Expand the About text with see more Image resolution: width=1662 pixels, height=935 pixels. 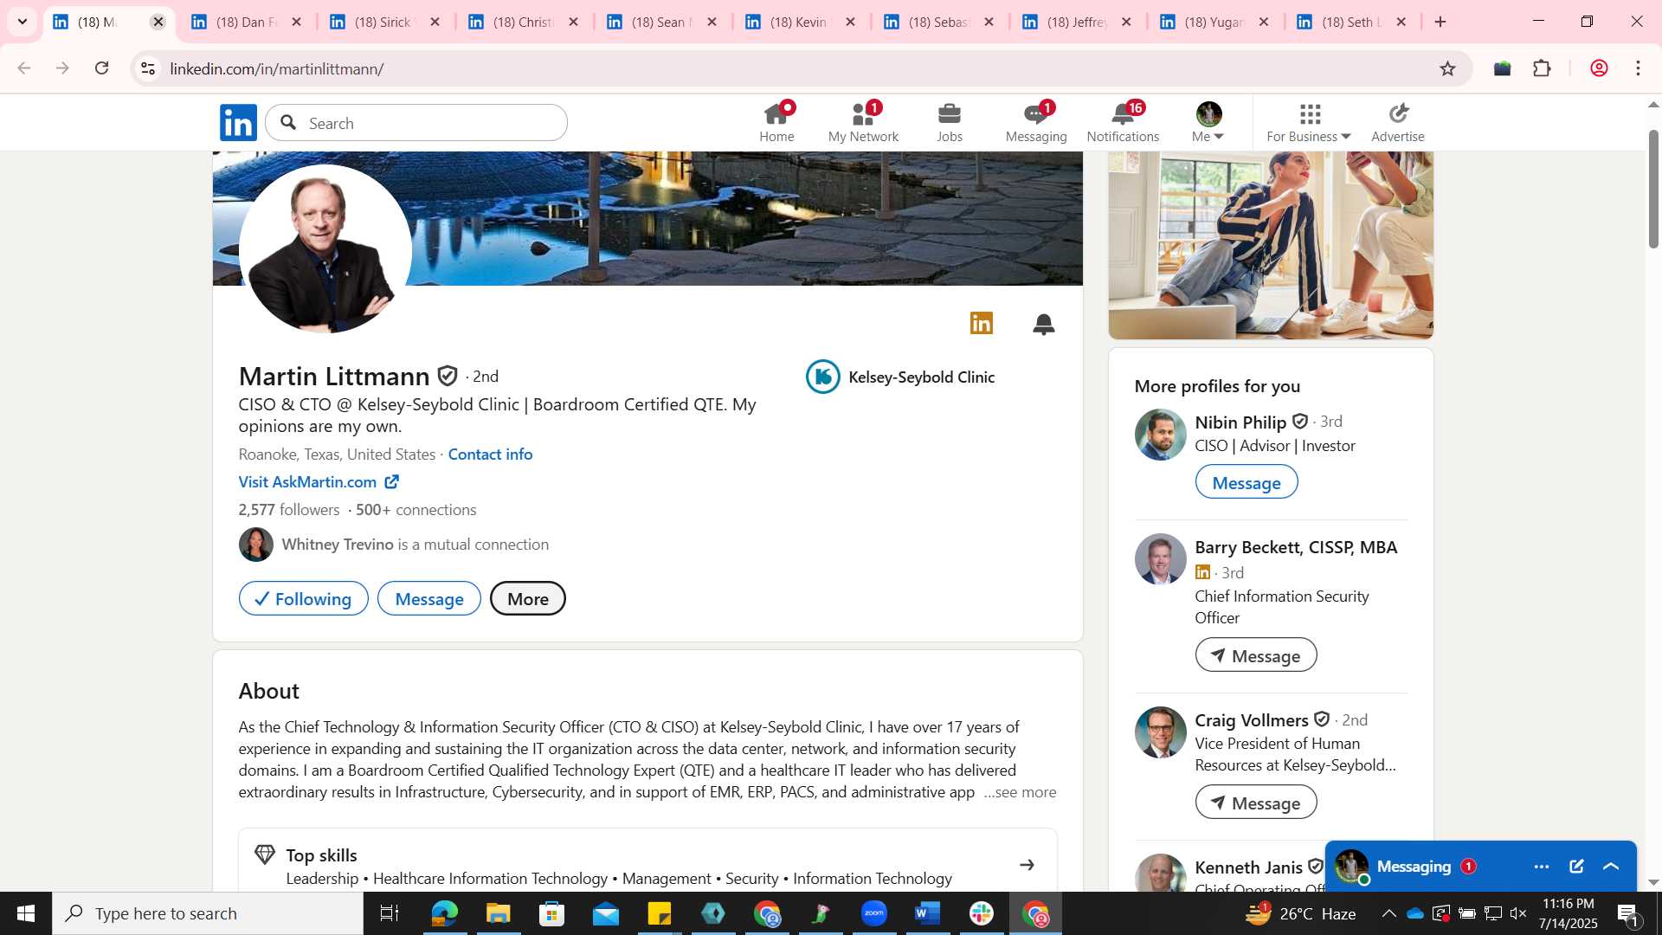(1021, 792)
